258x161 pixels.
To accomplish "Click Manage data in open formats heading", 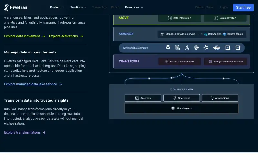I will pos(30,52).
